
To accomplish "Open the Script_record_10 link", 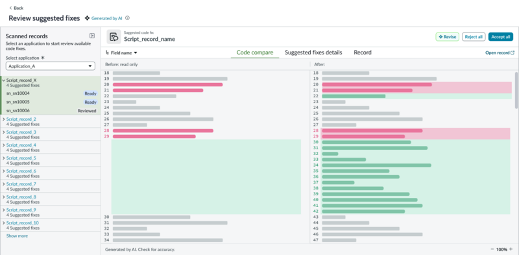I will pos(22,223).
